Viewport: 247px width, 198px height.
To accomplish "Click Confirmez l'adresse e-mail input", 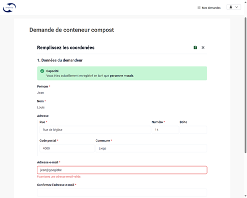I will point(122,192).
